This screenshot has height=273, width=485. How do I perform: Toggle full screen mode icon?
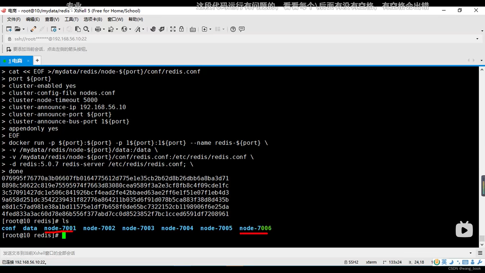pos(173,29)
